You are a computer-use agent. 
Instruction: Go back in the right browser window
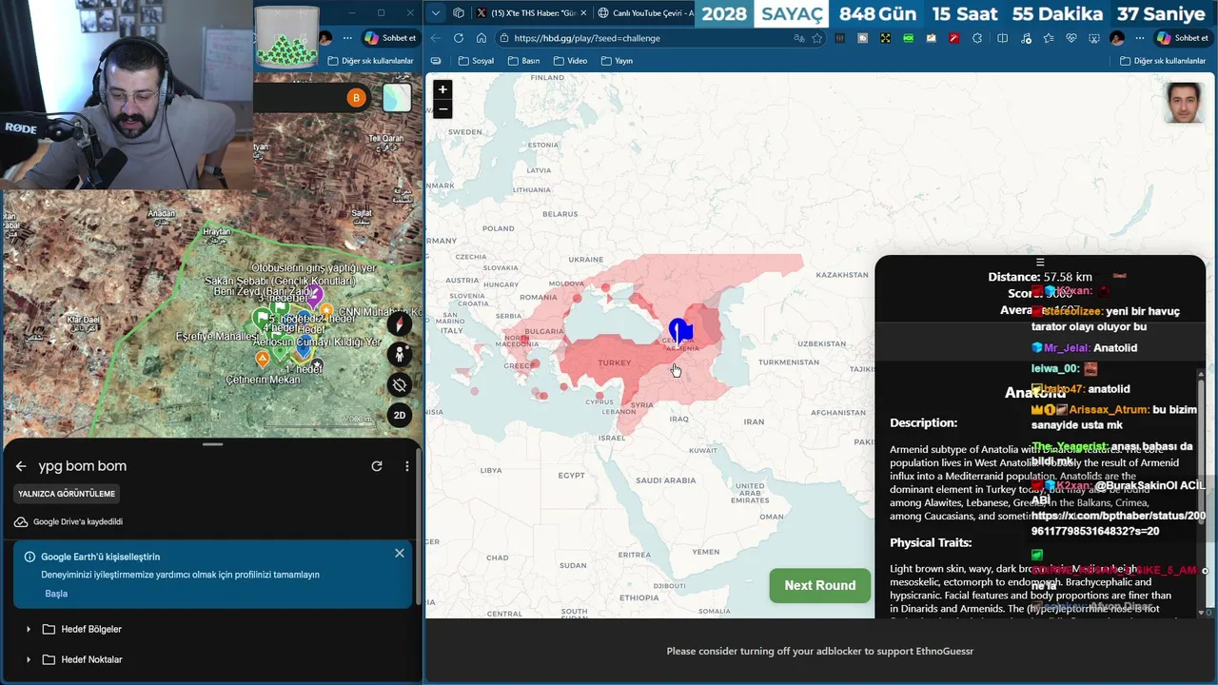pos(436,38)
